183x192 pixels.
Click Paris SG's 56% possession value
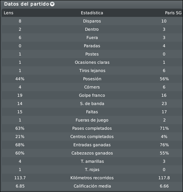pyautogui.click(x=164, y=79)
